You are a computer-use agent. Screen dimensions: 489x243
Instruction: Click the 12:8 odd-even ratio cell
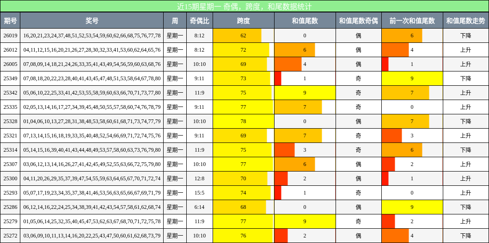[200, 178]
